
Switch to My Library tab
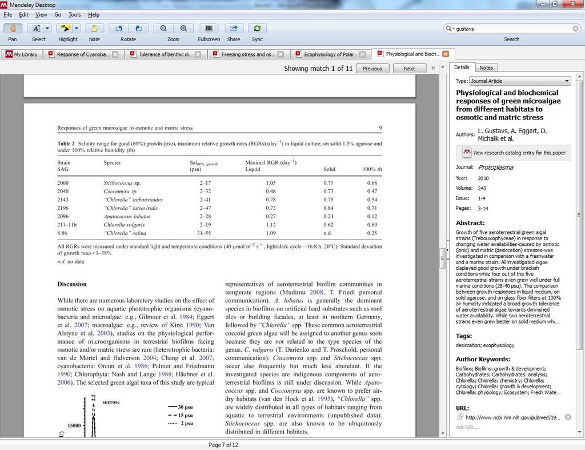[21, 54]
